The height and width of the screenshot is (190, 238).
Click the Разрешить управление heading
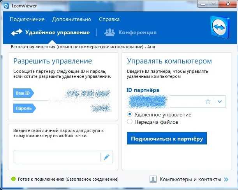tap(53, 61)
